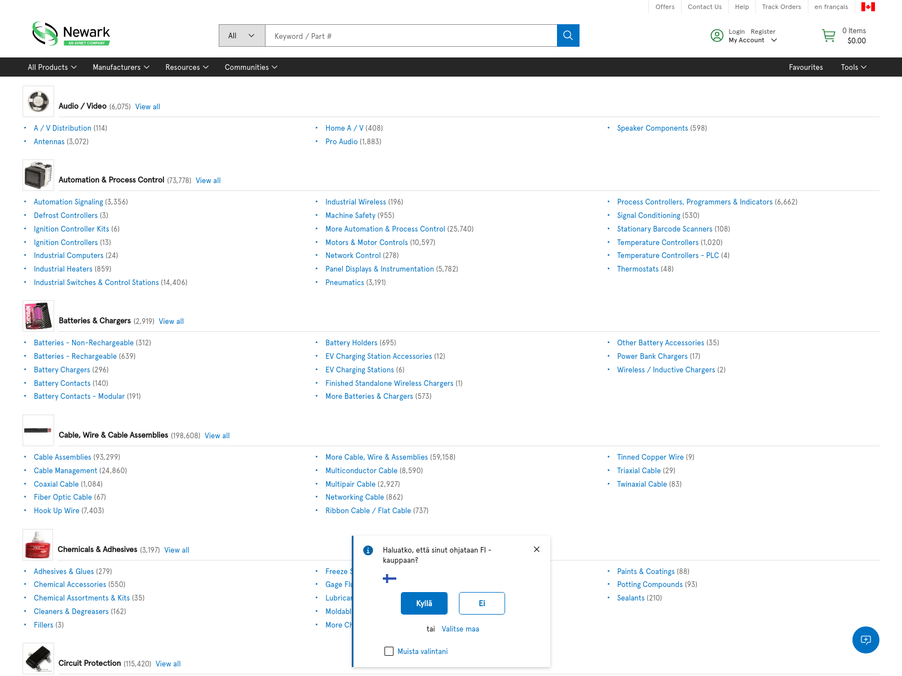902x676 pixels.
Task: Click the Register link
Action: (763, 32)
